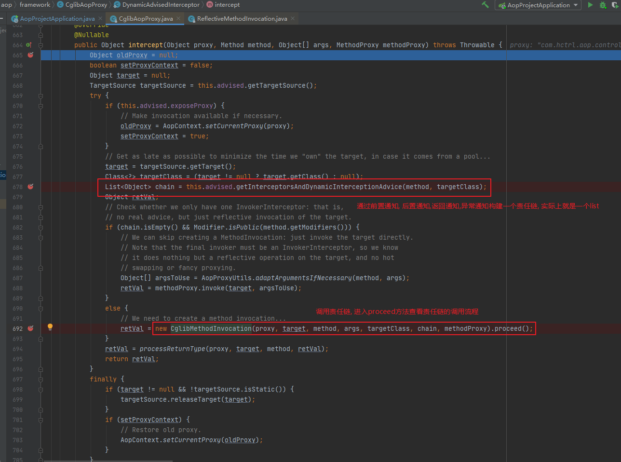Click the proceed() call on line 692
The width and height of the screenshot is (621, 462).
(512, 328)
